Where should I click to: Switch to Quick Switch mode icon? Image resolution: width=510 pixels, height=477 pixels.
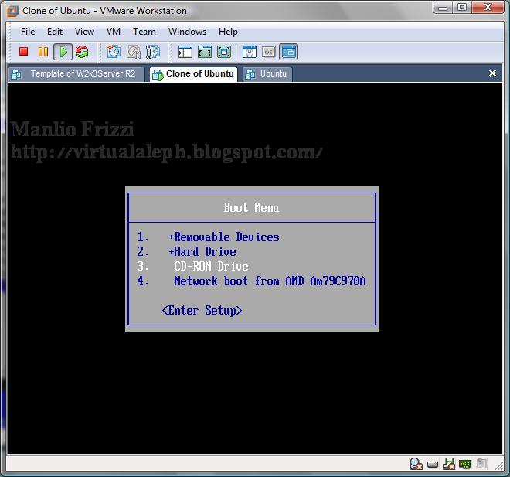click(205, 52)
